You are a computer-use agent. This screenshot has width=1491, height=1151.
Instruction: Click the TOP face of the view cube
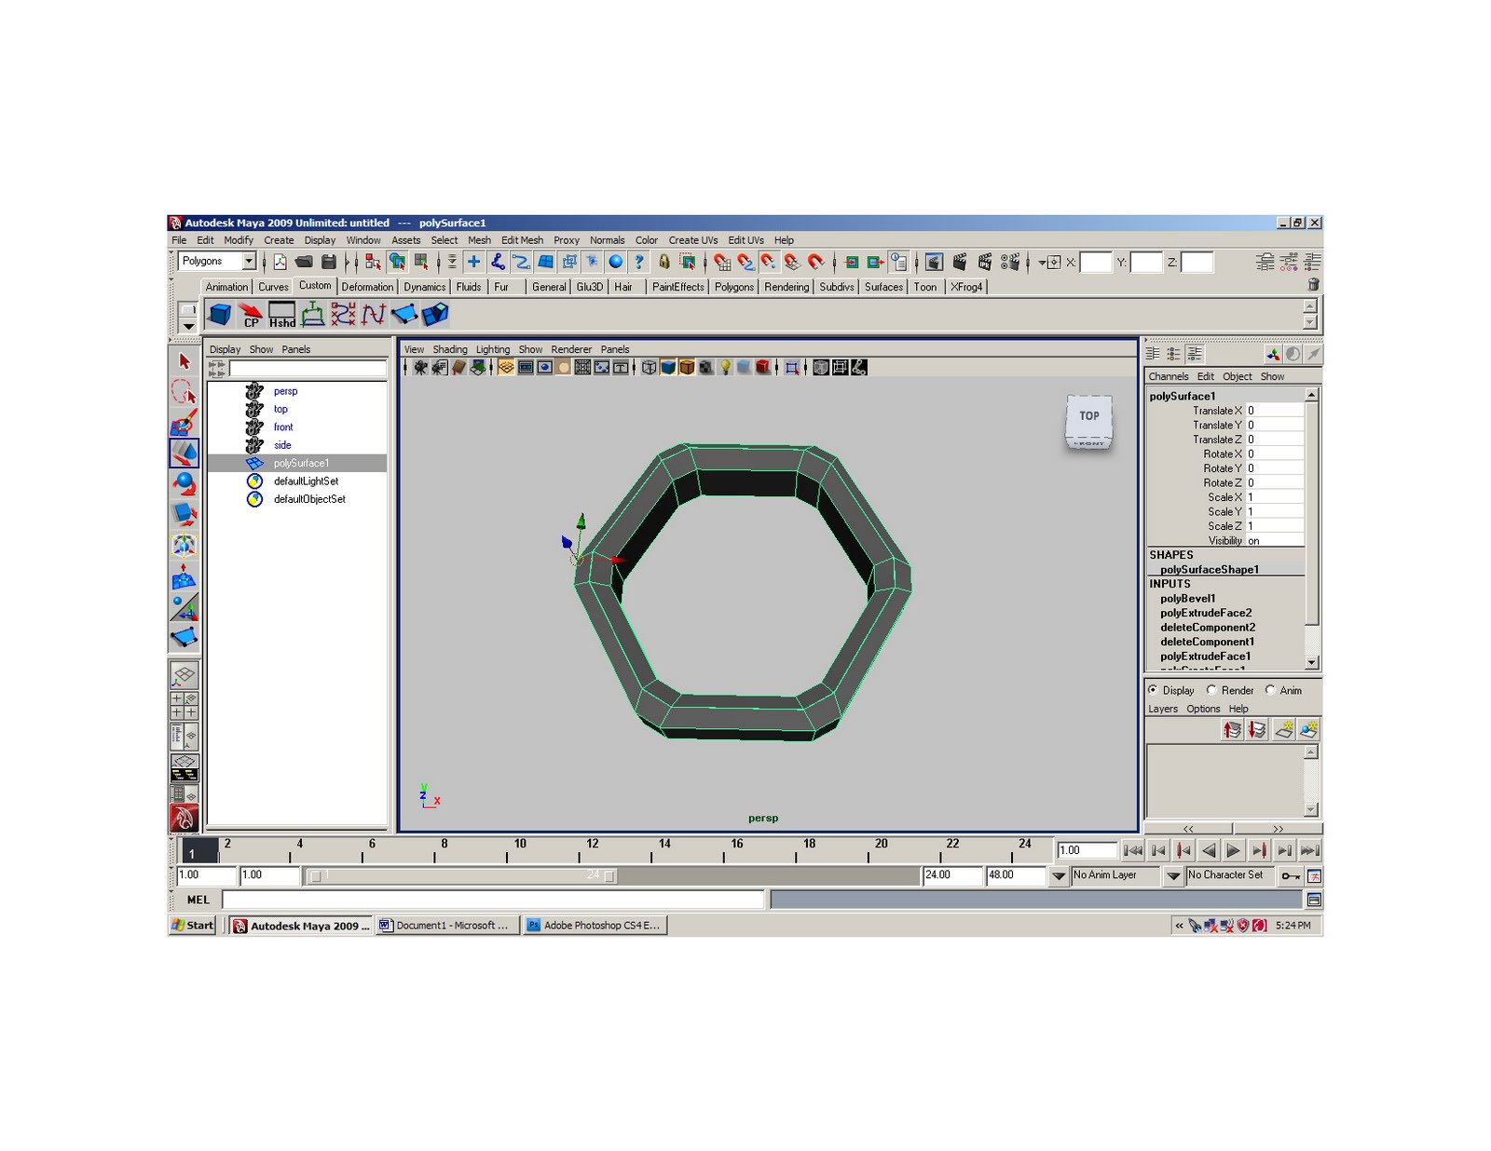tap(1089, 416)
